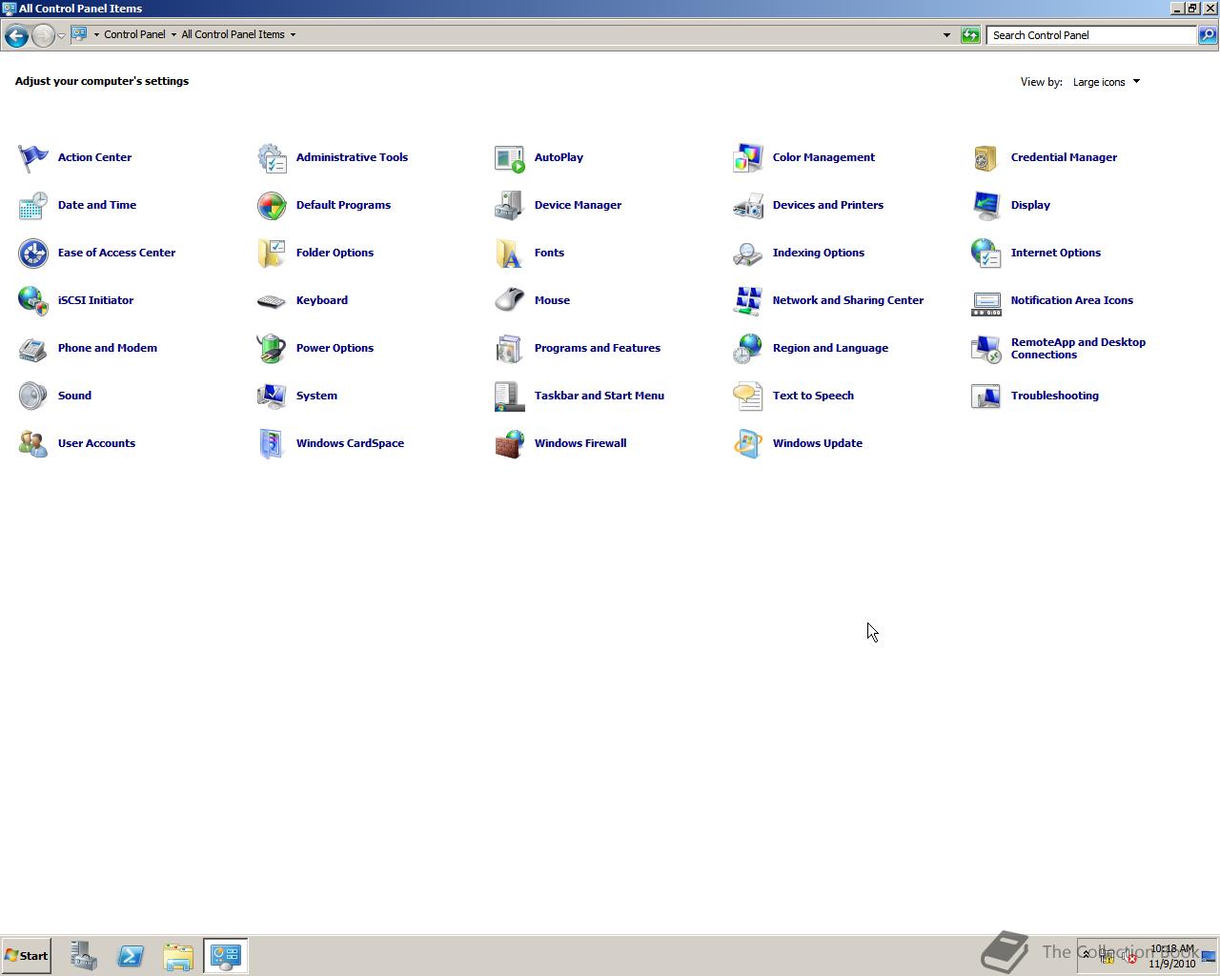
Task: Launch Server Manager from the taskbar
Action: (x=83, y=956)
